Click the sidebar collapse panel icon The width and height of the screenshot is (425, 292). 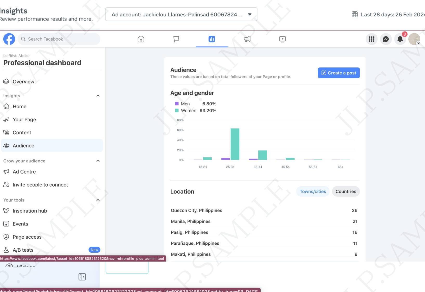[x=82, y=277]
